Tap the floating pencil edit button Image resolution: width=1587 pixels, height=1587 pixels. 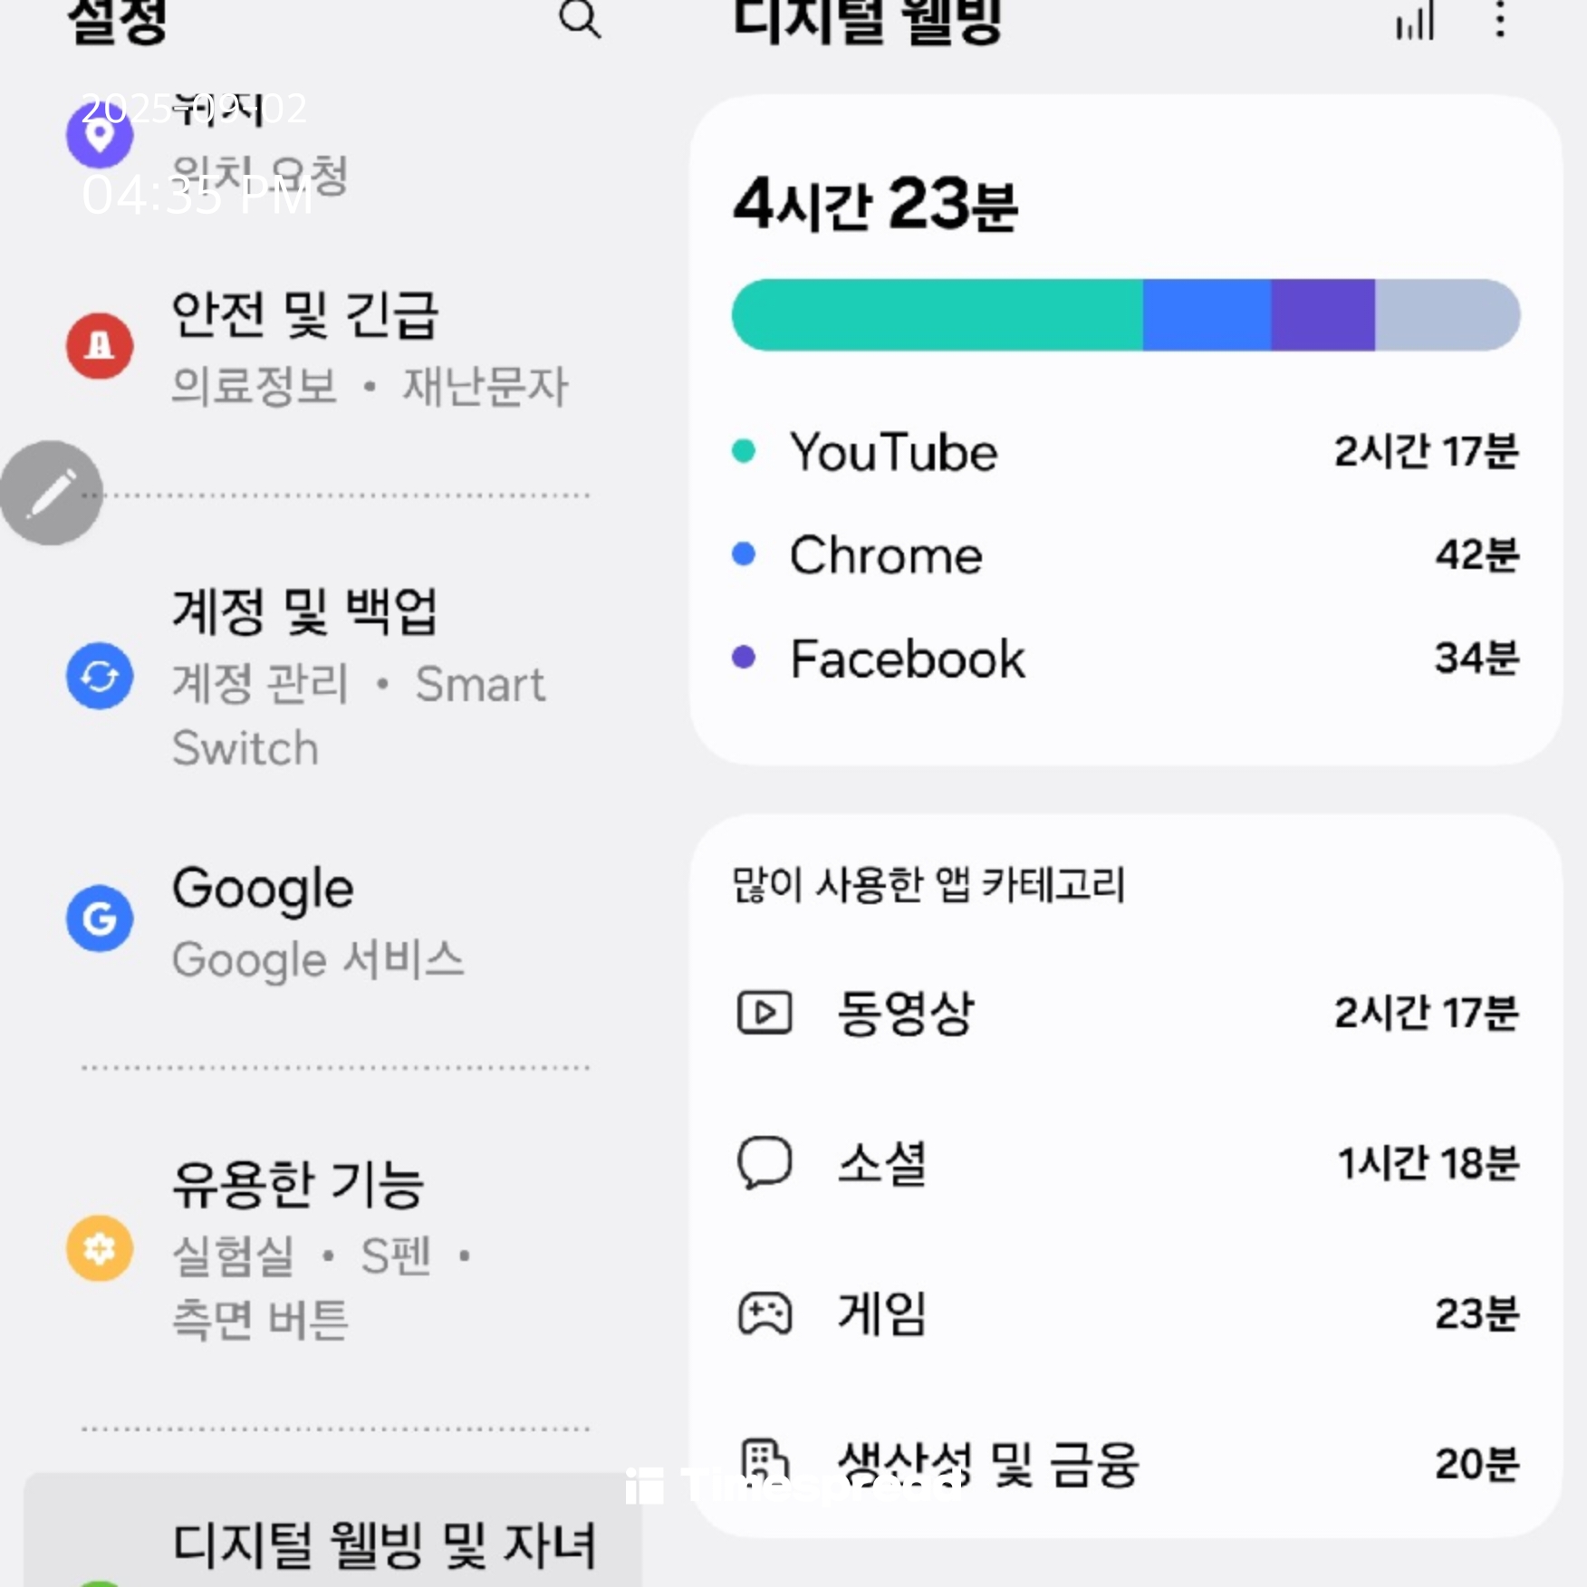(x=51, y=493)
